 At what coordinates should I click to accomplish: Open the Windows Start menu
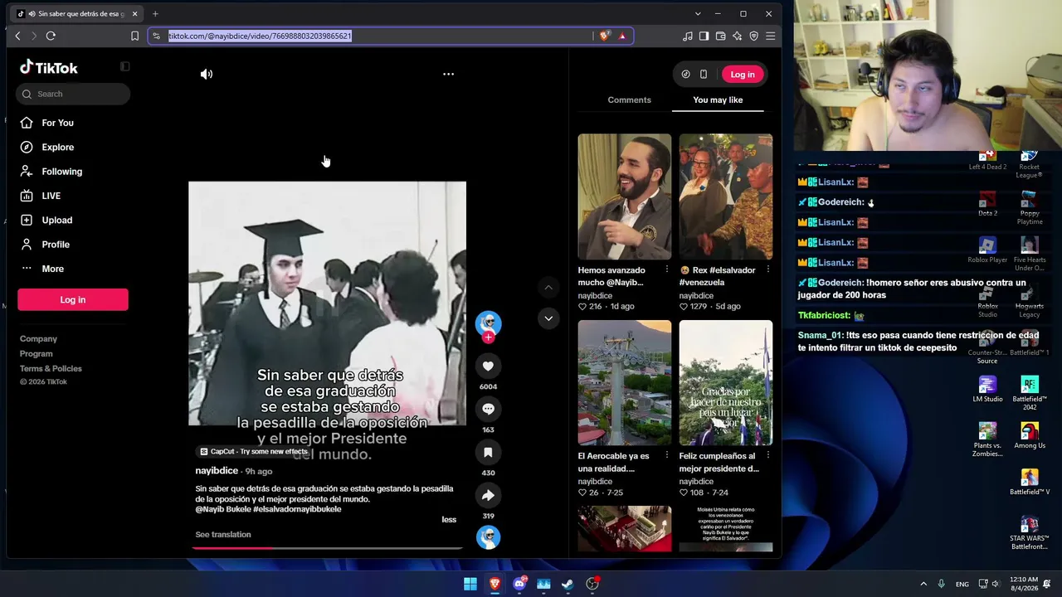(x=470, y=584)
